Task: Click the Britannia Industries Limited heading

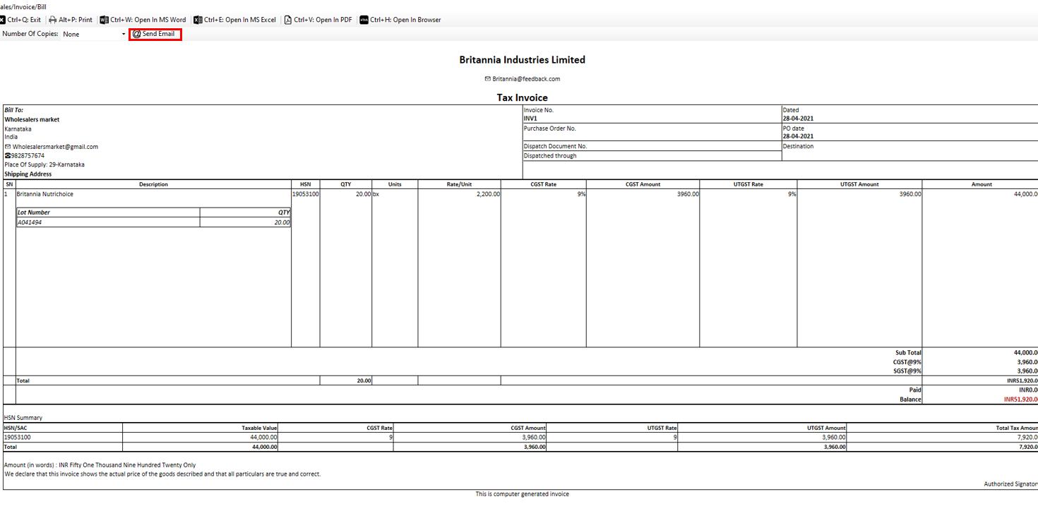Action: 522,60
